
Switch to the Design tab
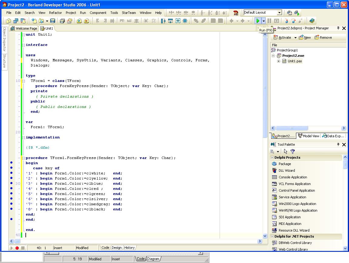coord(117,248)
